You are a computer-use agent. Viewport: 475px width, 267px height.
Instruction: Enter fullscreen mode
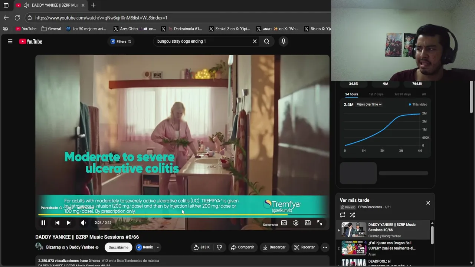click(x=320, y=223)
